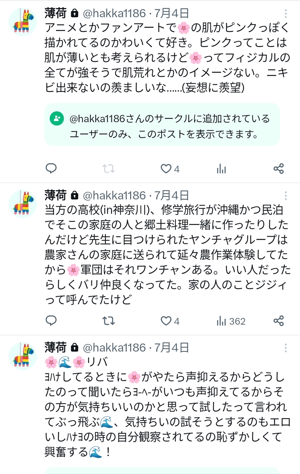Viewport: 300px width, 474px height.
Task: Open the three-dot menu on the first post
Action: pyautogui.click(x=286, y=14)
